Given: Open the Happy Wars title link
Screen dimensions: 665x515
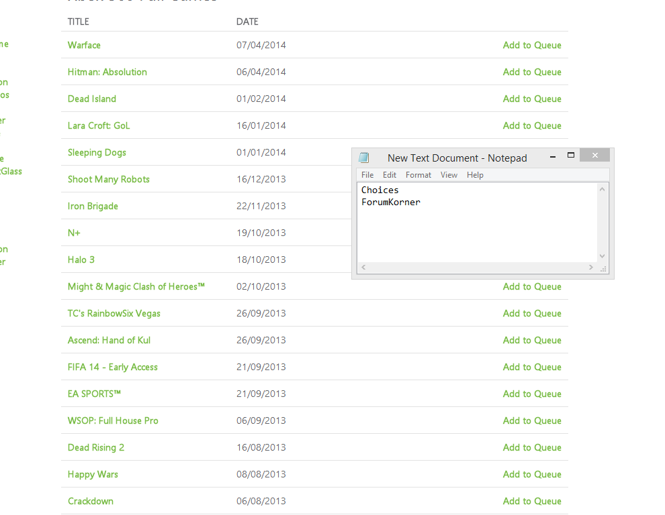Looking at the screenshot, I should pyautogui.click(x=93, y=474).
